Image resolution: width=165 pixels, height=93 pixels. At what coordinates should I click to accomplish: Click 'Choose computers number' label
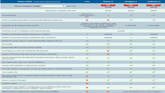(27, 6)
